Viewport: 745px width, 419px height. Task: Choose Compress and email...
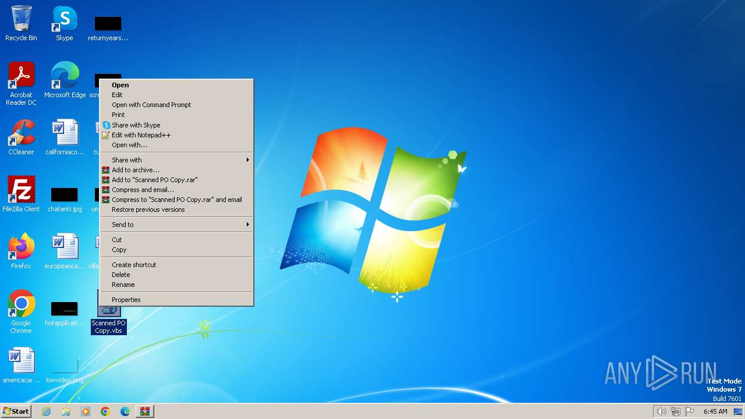click(177, 190)
